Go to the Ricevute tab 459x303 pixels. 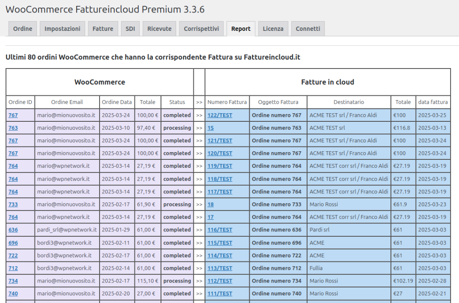[159, 29]
